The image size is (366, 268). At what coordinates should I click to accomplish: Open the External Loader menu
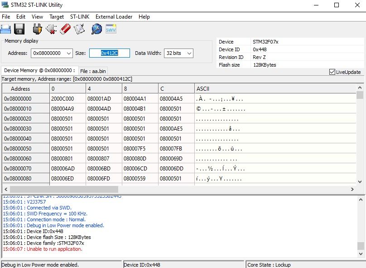[x=114, y=17]
